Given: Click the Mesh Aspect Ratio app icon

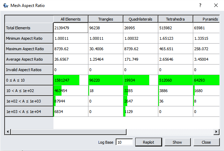Looking at the screenshot, I should pyautogui.click(x=6, y=6).
